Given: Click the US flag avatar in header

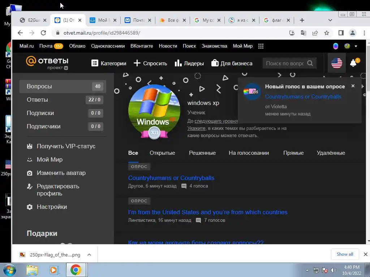Looking at the screenshot, I should tap(337, 63).
